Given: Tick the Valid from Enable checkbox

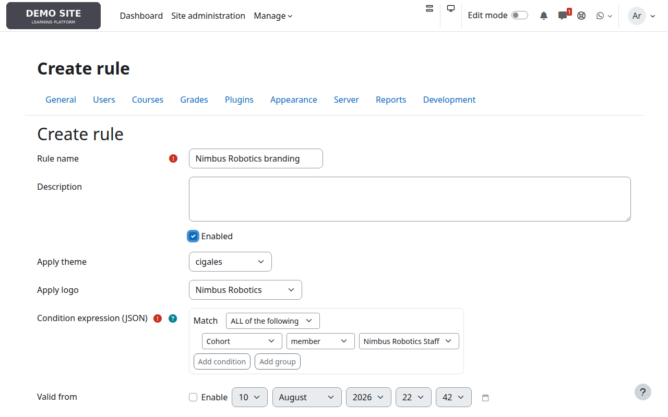Looking at the screenshot, I should (193, 397).
